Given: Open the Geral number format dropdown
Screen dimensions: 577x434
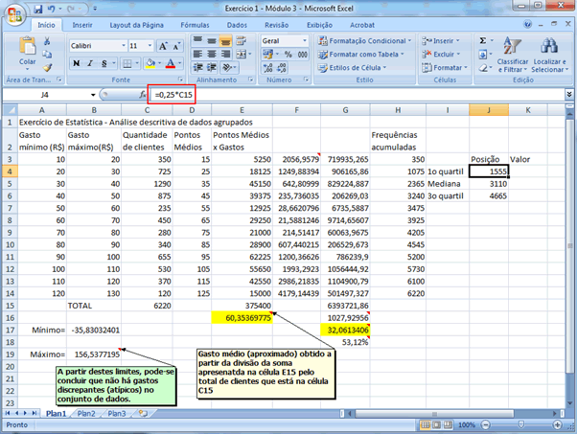Looking at the screenshot, I should 306,41.
